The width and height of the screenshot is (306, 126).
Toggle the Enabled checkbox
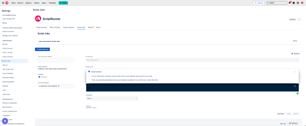(39, 77)
